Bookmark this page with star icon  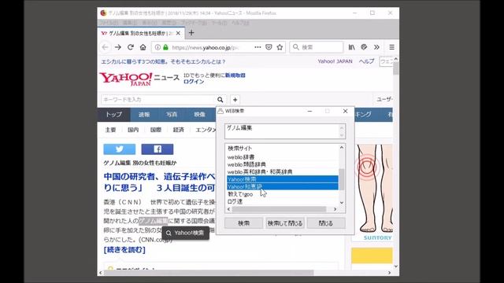point(280,47)
